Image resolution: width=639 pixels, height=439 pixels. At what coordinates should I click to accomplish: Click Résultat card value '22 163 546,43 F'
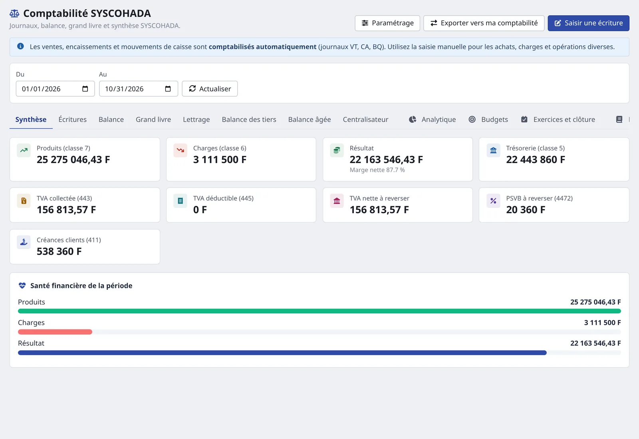point(386,160)
